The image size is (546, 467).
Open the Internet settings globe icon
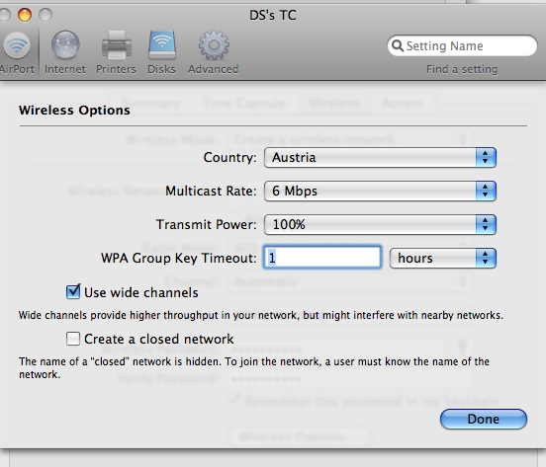pos(65,45)
